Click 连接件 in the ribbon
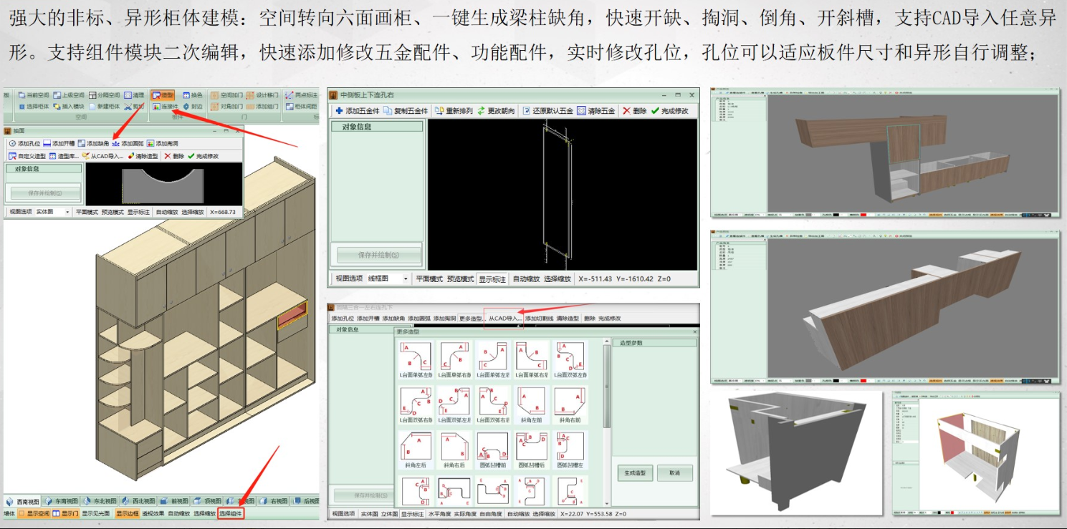Viewport: 1067px width, 529px height. [x=165, y=107]
